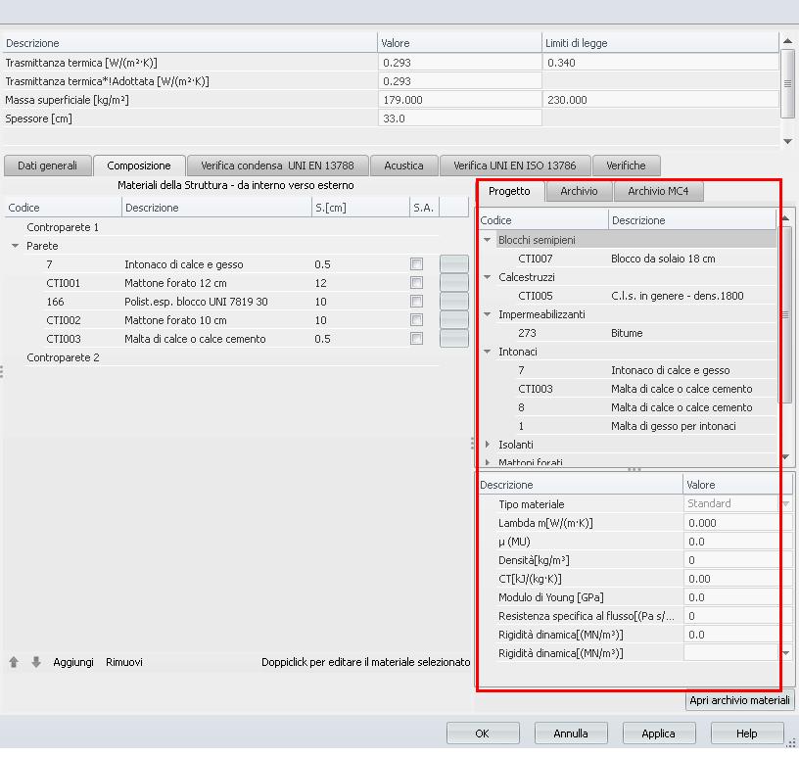Expand the Isolanti material category
This screenshot has height=757, width=799.
point(488,445)
